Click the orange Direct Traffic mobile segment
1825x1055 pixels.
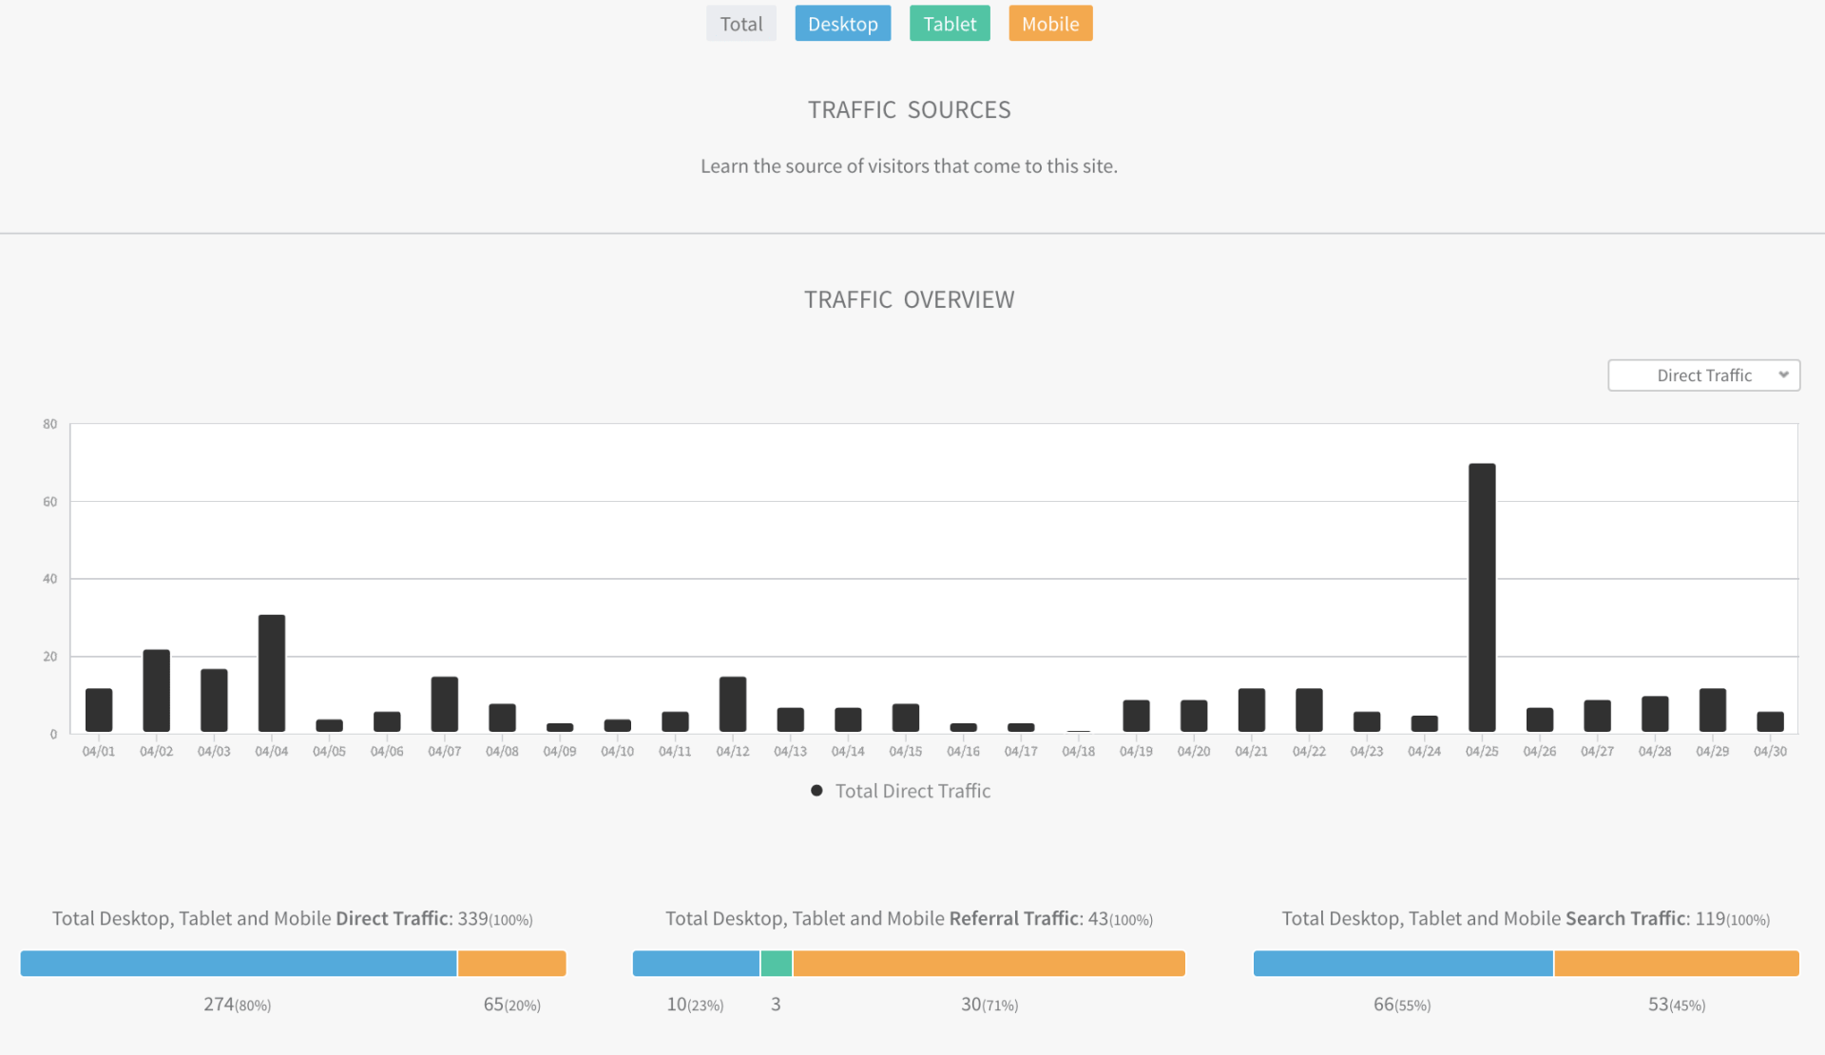[511, 964]
